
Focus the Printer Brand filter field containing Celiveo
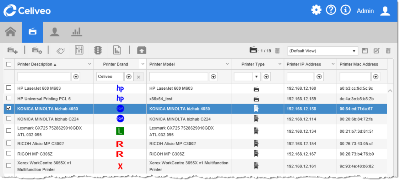coord(110,77)
